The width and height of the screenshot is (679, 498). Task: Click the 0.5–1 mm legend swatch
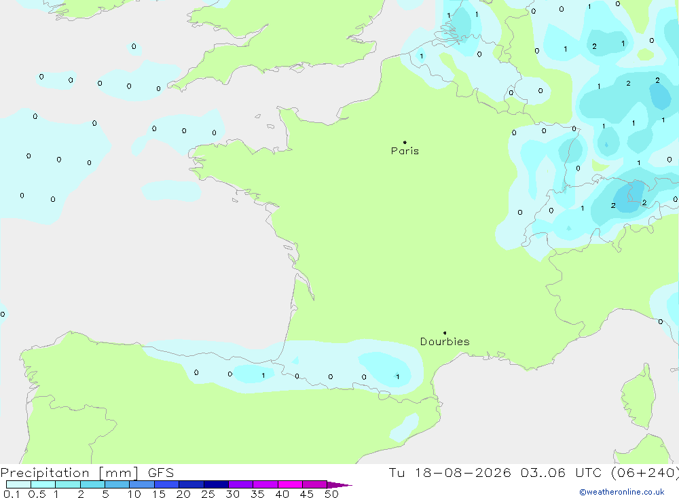(43, 484)
